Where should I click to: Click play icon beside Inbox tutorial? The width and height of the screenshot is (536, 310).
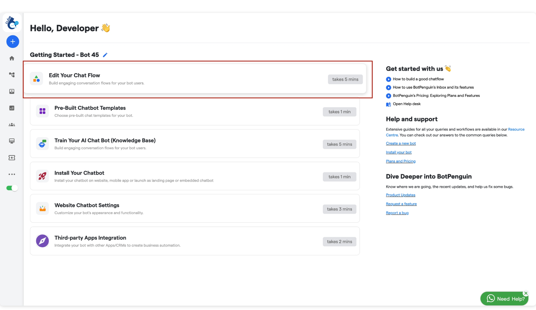[388, 88]
